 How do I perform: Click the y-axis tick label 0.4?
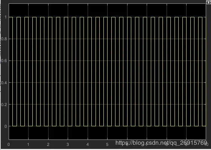tap(4, 83)
